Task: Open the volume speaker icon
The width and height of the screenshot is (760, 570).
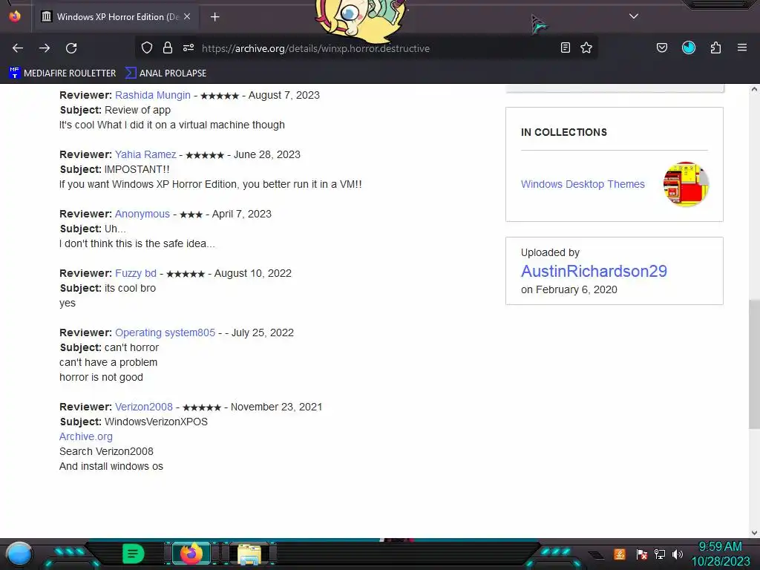Action: pyautogui.click(x=678, y=554)
